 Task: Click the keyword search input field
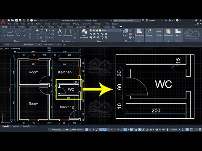(x=127, y=21)
